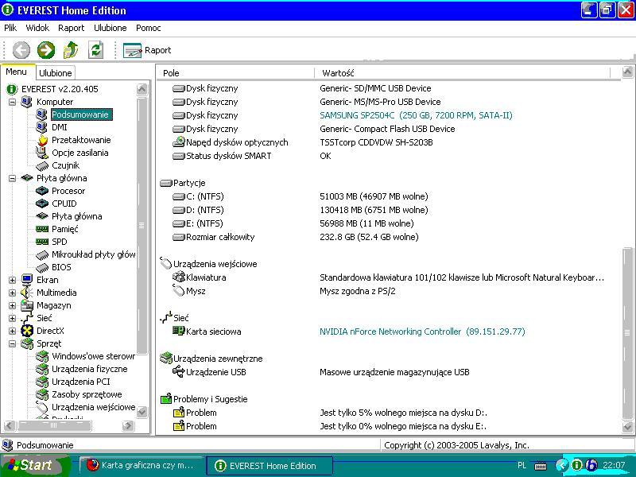636x477 pixels.
Task: Open the Raport menu
Action: pyautogui.click(x=71, y=28)
